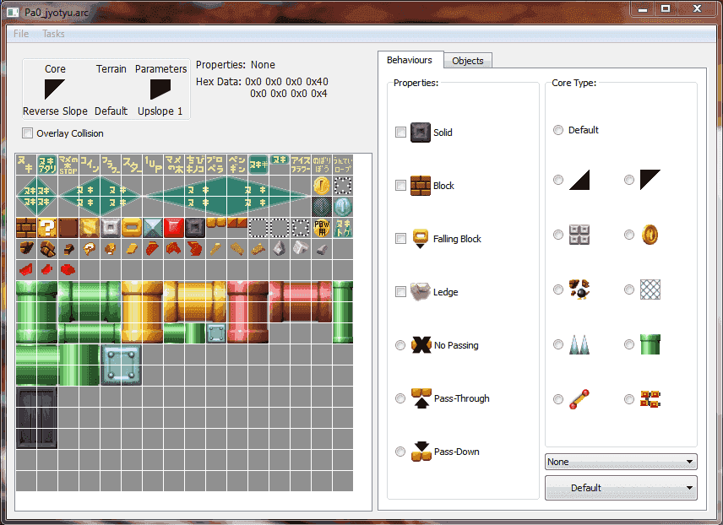This screenshot has width=723, height=525.
Task: Click the Ledge icon
Action: (x=421, y=292)
